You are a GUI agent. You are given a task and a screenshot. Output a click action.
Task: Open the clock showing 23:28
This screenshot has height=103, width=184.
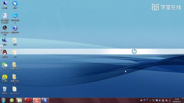[x=177, y=100]
